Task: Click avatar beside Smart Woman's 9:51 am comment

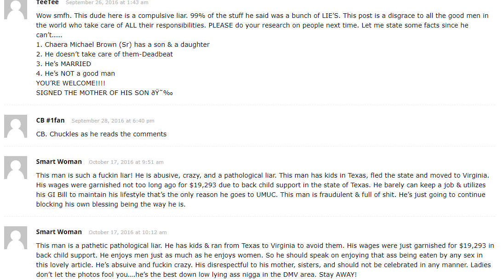Action: click(x=16, y=168)
